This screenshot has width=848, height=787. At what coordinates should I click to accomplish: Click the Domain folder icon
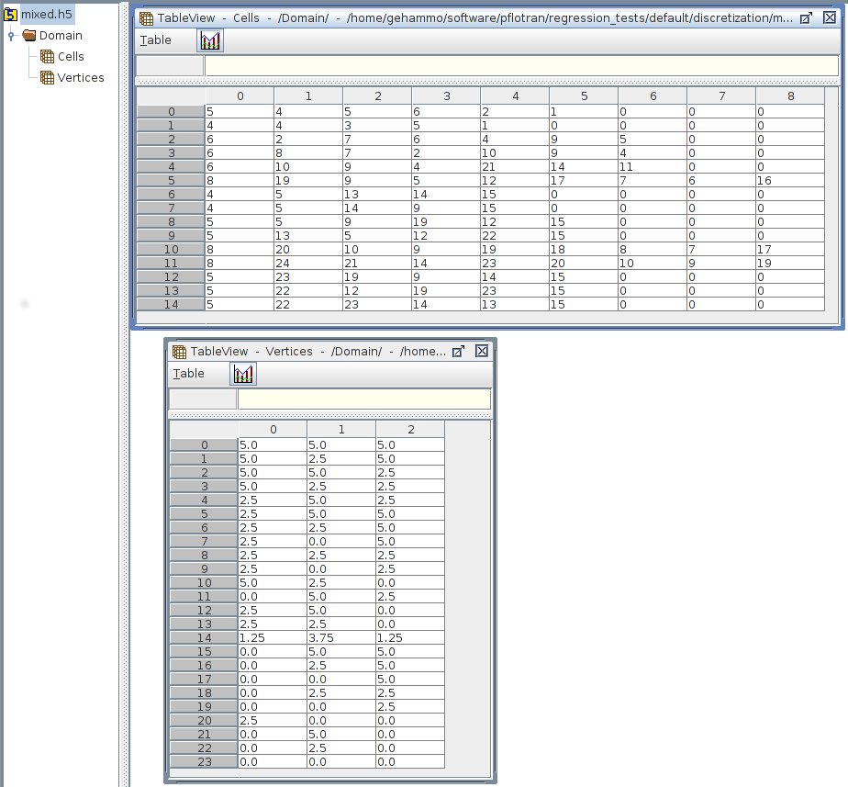(29, 36)
